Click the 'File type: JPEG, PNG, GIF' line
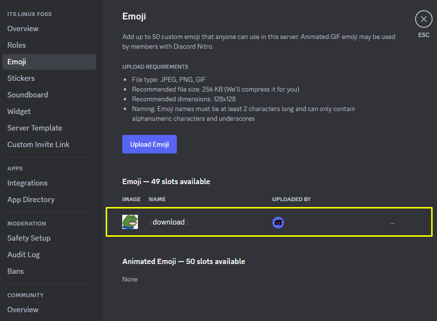 click(169, 80)
